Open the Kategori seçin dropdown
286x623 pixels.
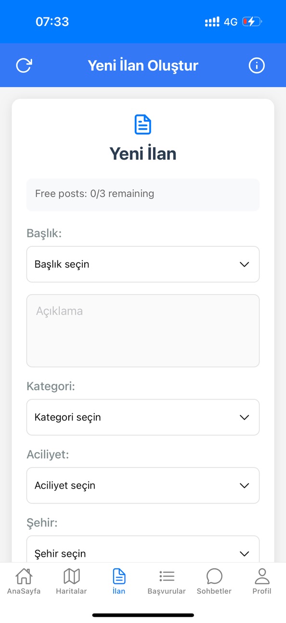(143, 417)
